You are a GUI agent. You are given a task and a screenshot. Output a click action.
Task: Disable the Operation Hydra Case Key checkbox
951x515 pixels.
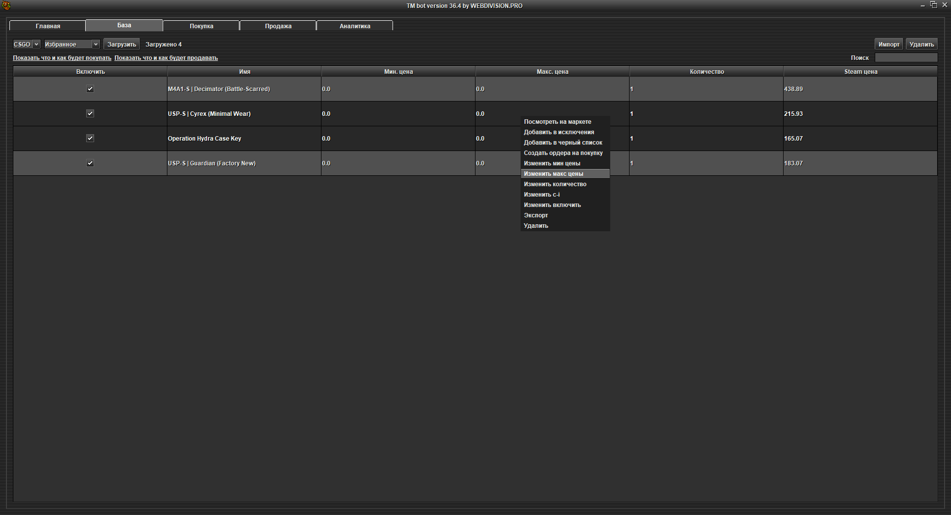pyautogui.click(x=90, y=139)
